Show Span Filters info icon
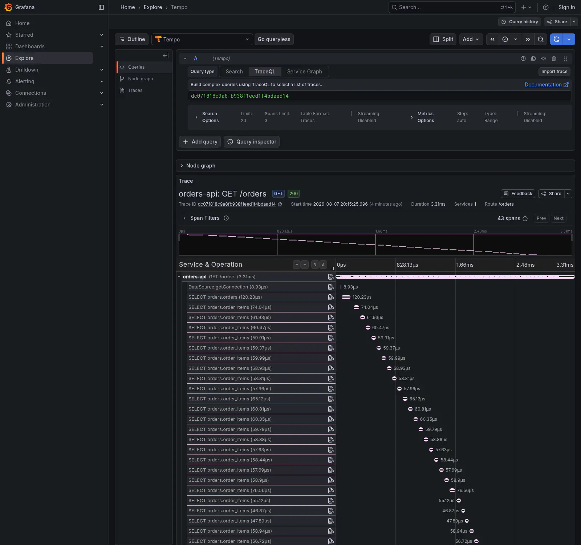The image size is (581, 545). pos(226,218)
